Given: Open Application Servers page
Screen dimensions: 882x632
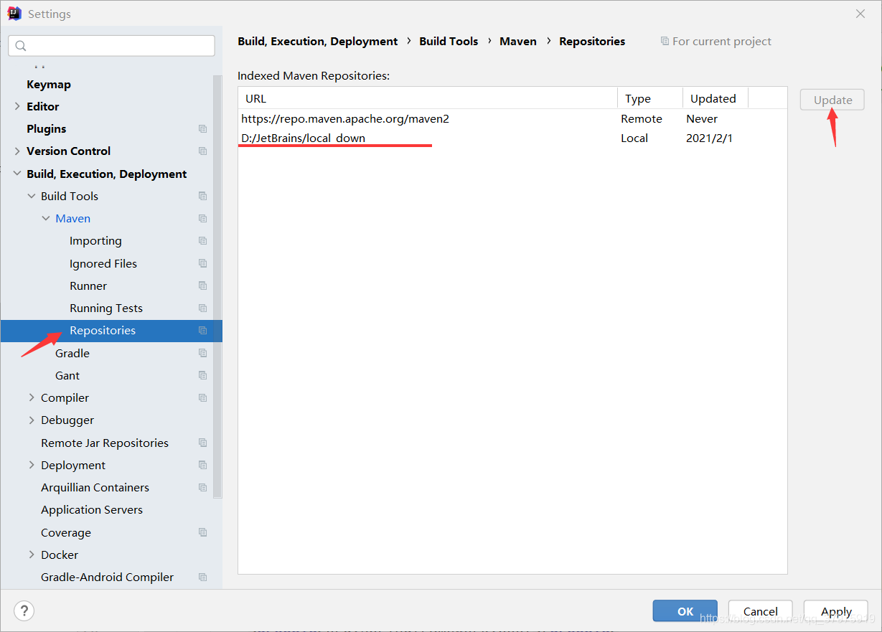Looking at the screenshot, I should (x=92, y=510).
